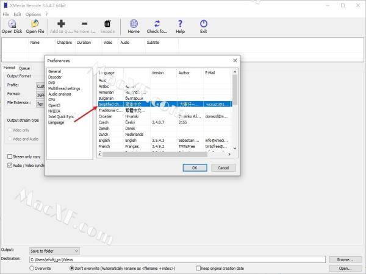The height and width of the screenshot is (274, 366).
Task: Enable Keep original creation date checkbox
Action: (x=198, y=269)
